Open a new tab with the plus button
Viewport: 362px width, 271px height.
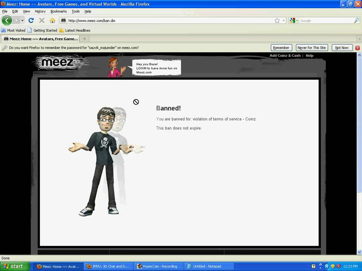[84, 39]
